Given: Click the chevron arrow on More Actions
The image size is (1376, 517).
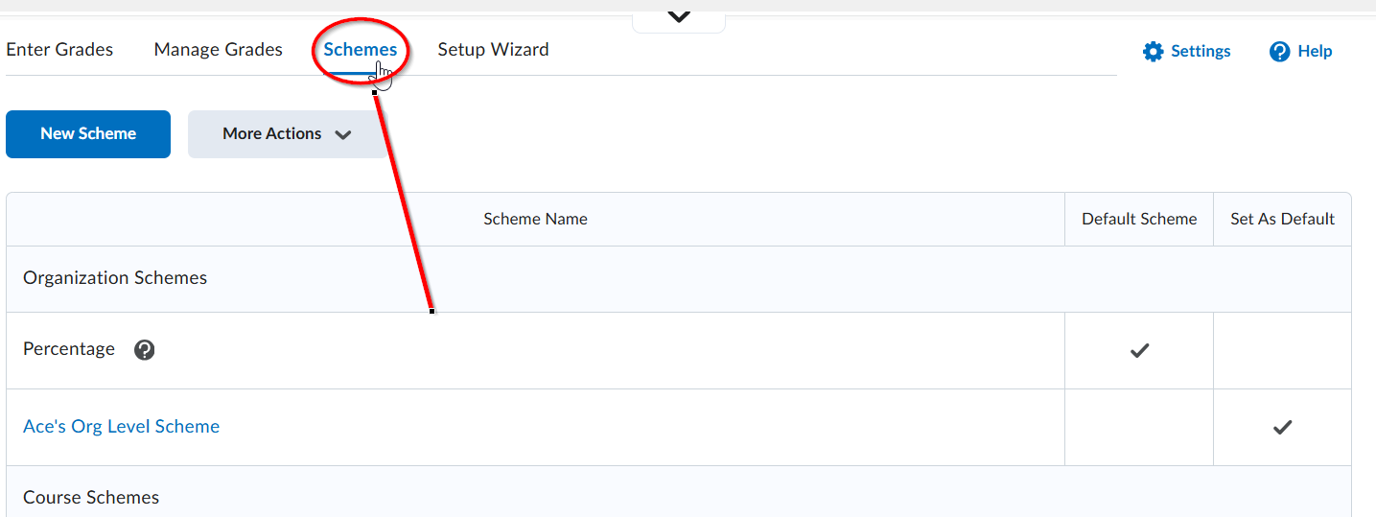Looking at the screenshot, I should click(343, 135).
